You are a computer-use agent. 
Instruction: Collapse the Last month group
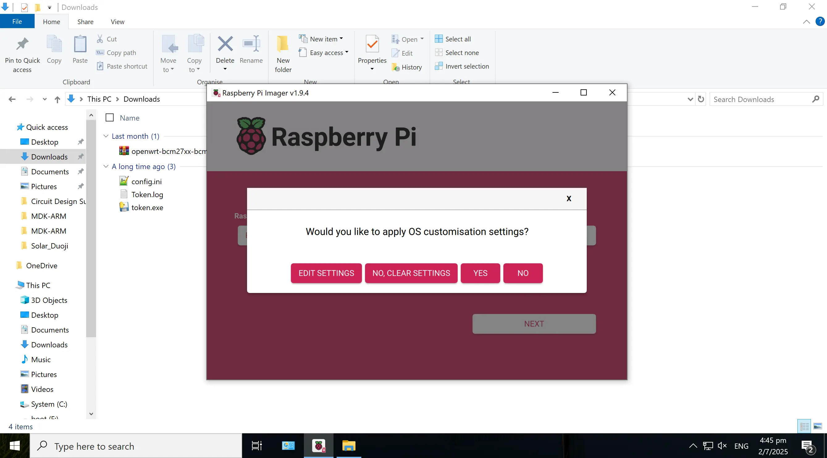tap(106, 136)
